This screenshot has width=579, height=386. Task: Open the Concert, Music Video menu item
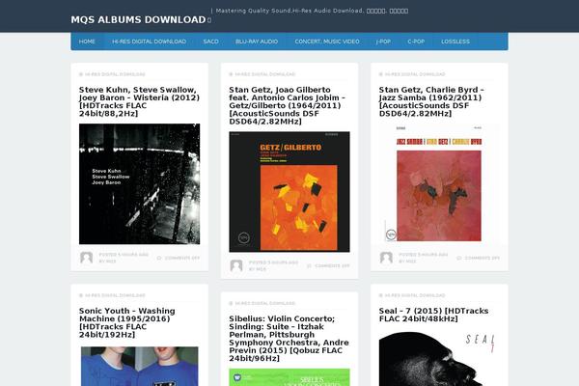327,41
